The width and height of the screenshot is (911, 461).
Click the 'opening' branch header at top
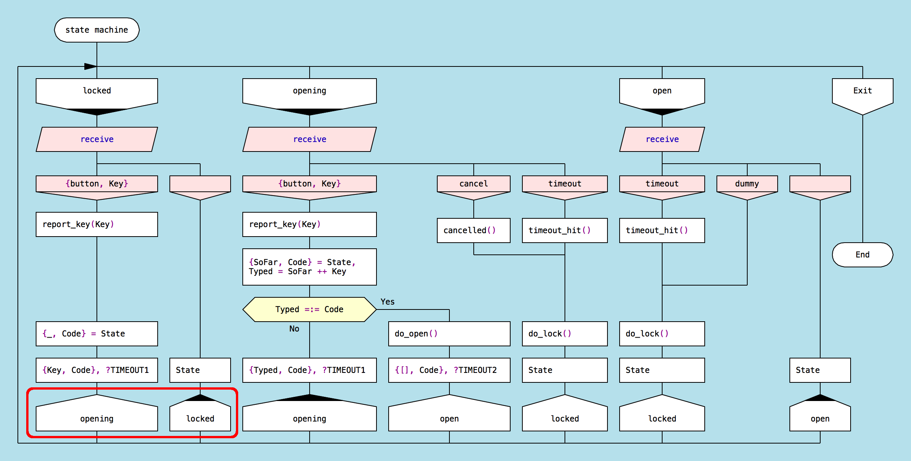pyautogui.click(x=309, y=91)
